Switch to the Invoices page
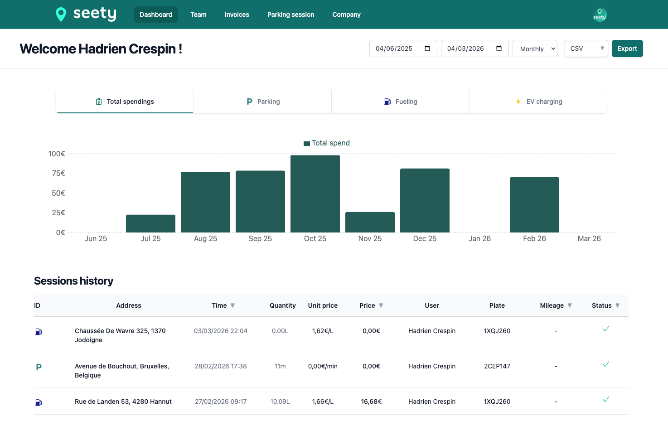Screen dimensions: 668x421 point(237,14)
